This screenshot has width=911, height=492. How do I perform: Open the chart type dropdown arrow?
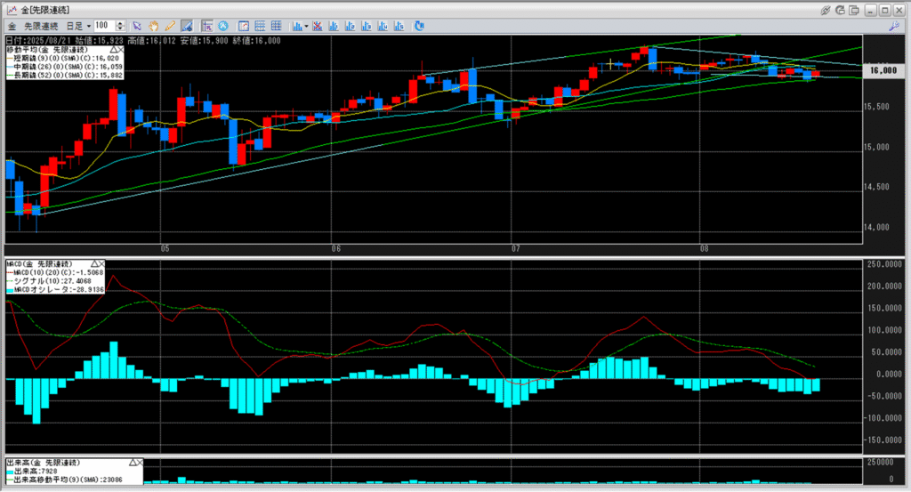click(305, 26)
